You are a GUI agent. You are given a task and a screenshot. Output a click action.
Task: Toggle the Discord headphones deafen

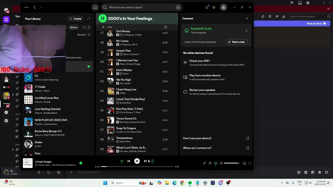coord(49,172)
